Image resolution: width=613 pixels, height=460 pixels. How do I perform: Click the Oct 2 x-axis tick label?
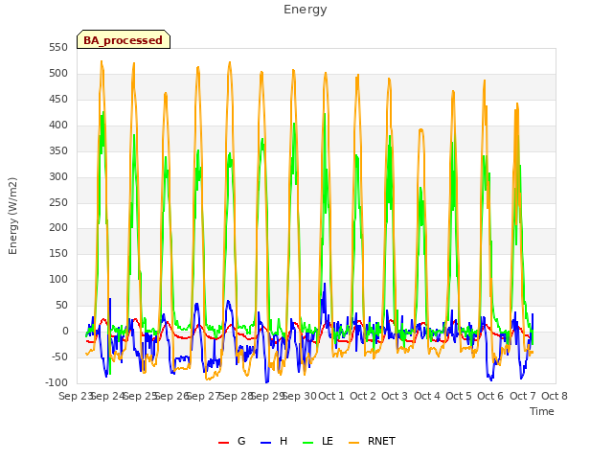point(363,396)
